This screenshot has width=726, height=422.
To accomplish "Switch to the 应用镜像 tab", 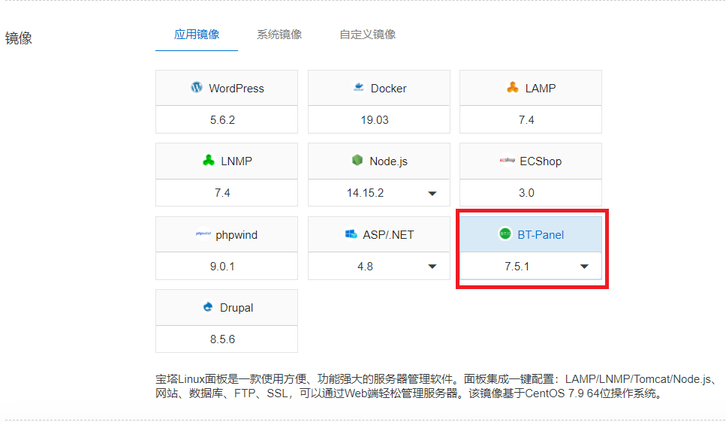I will [x=196, y=35].
